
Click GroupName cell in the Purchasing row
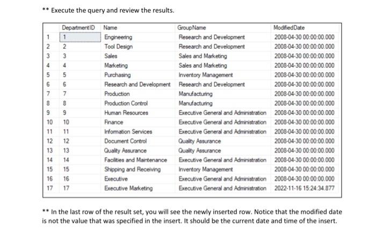(x=223, y=75)
